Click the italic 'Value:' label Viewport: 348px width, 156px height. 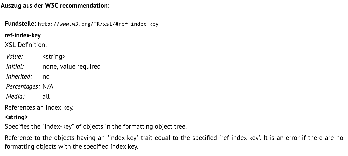(15, 57)
